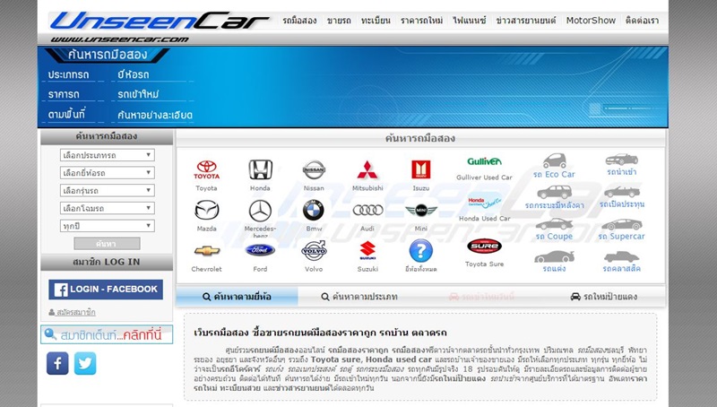This screenshot has width=717, height=407.
Task: Click the สมาชิกเต็นท์ คลิกที่นี่ banner
Action: [x=107, y=334]
